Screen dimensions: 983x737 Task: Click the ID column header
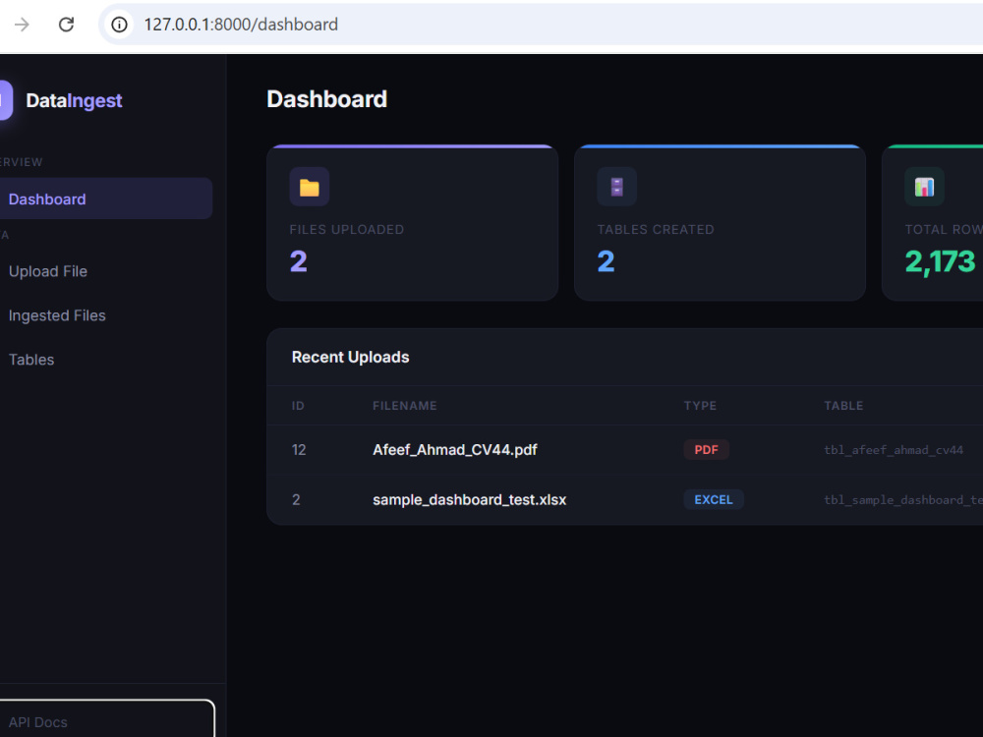point(298,406)
